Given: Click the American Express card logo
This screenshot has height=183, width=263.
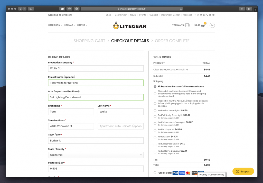Looking at the screenshot, I should point(182,173).
